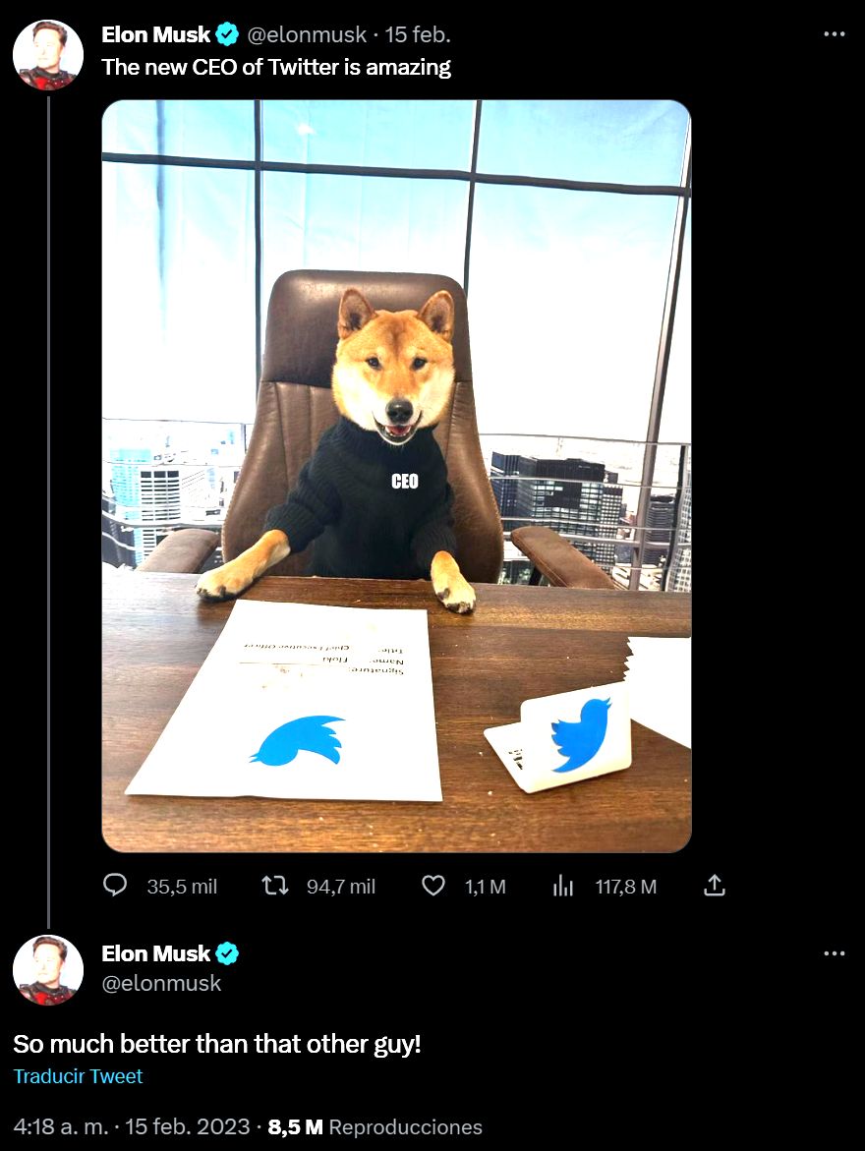The width and height of the screenshot is (865, 1151).
Task: Click Traducir Tweet link
Action: [x=78, y=1076]
